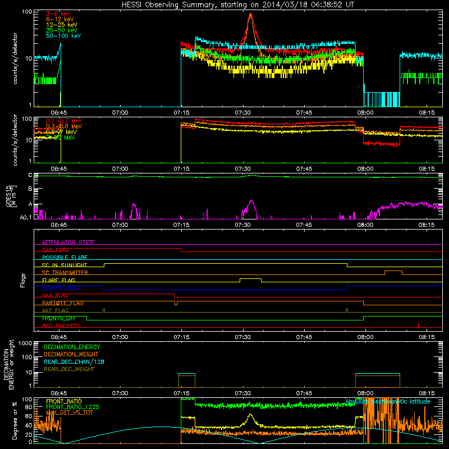Click the 0.1-0.3 MeV legend label
The image size is (449, 449).
(63, 121)
